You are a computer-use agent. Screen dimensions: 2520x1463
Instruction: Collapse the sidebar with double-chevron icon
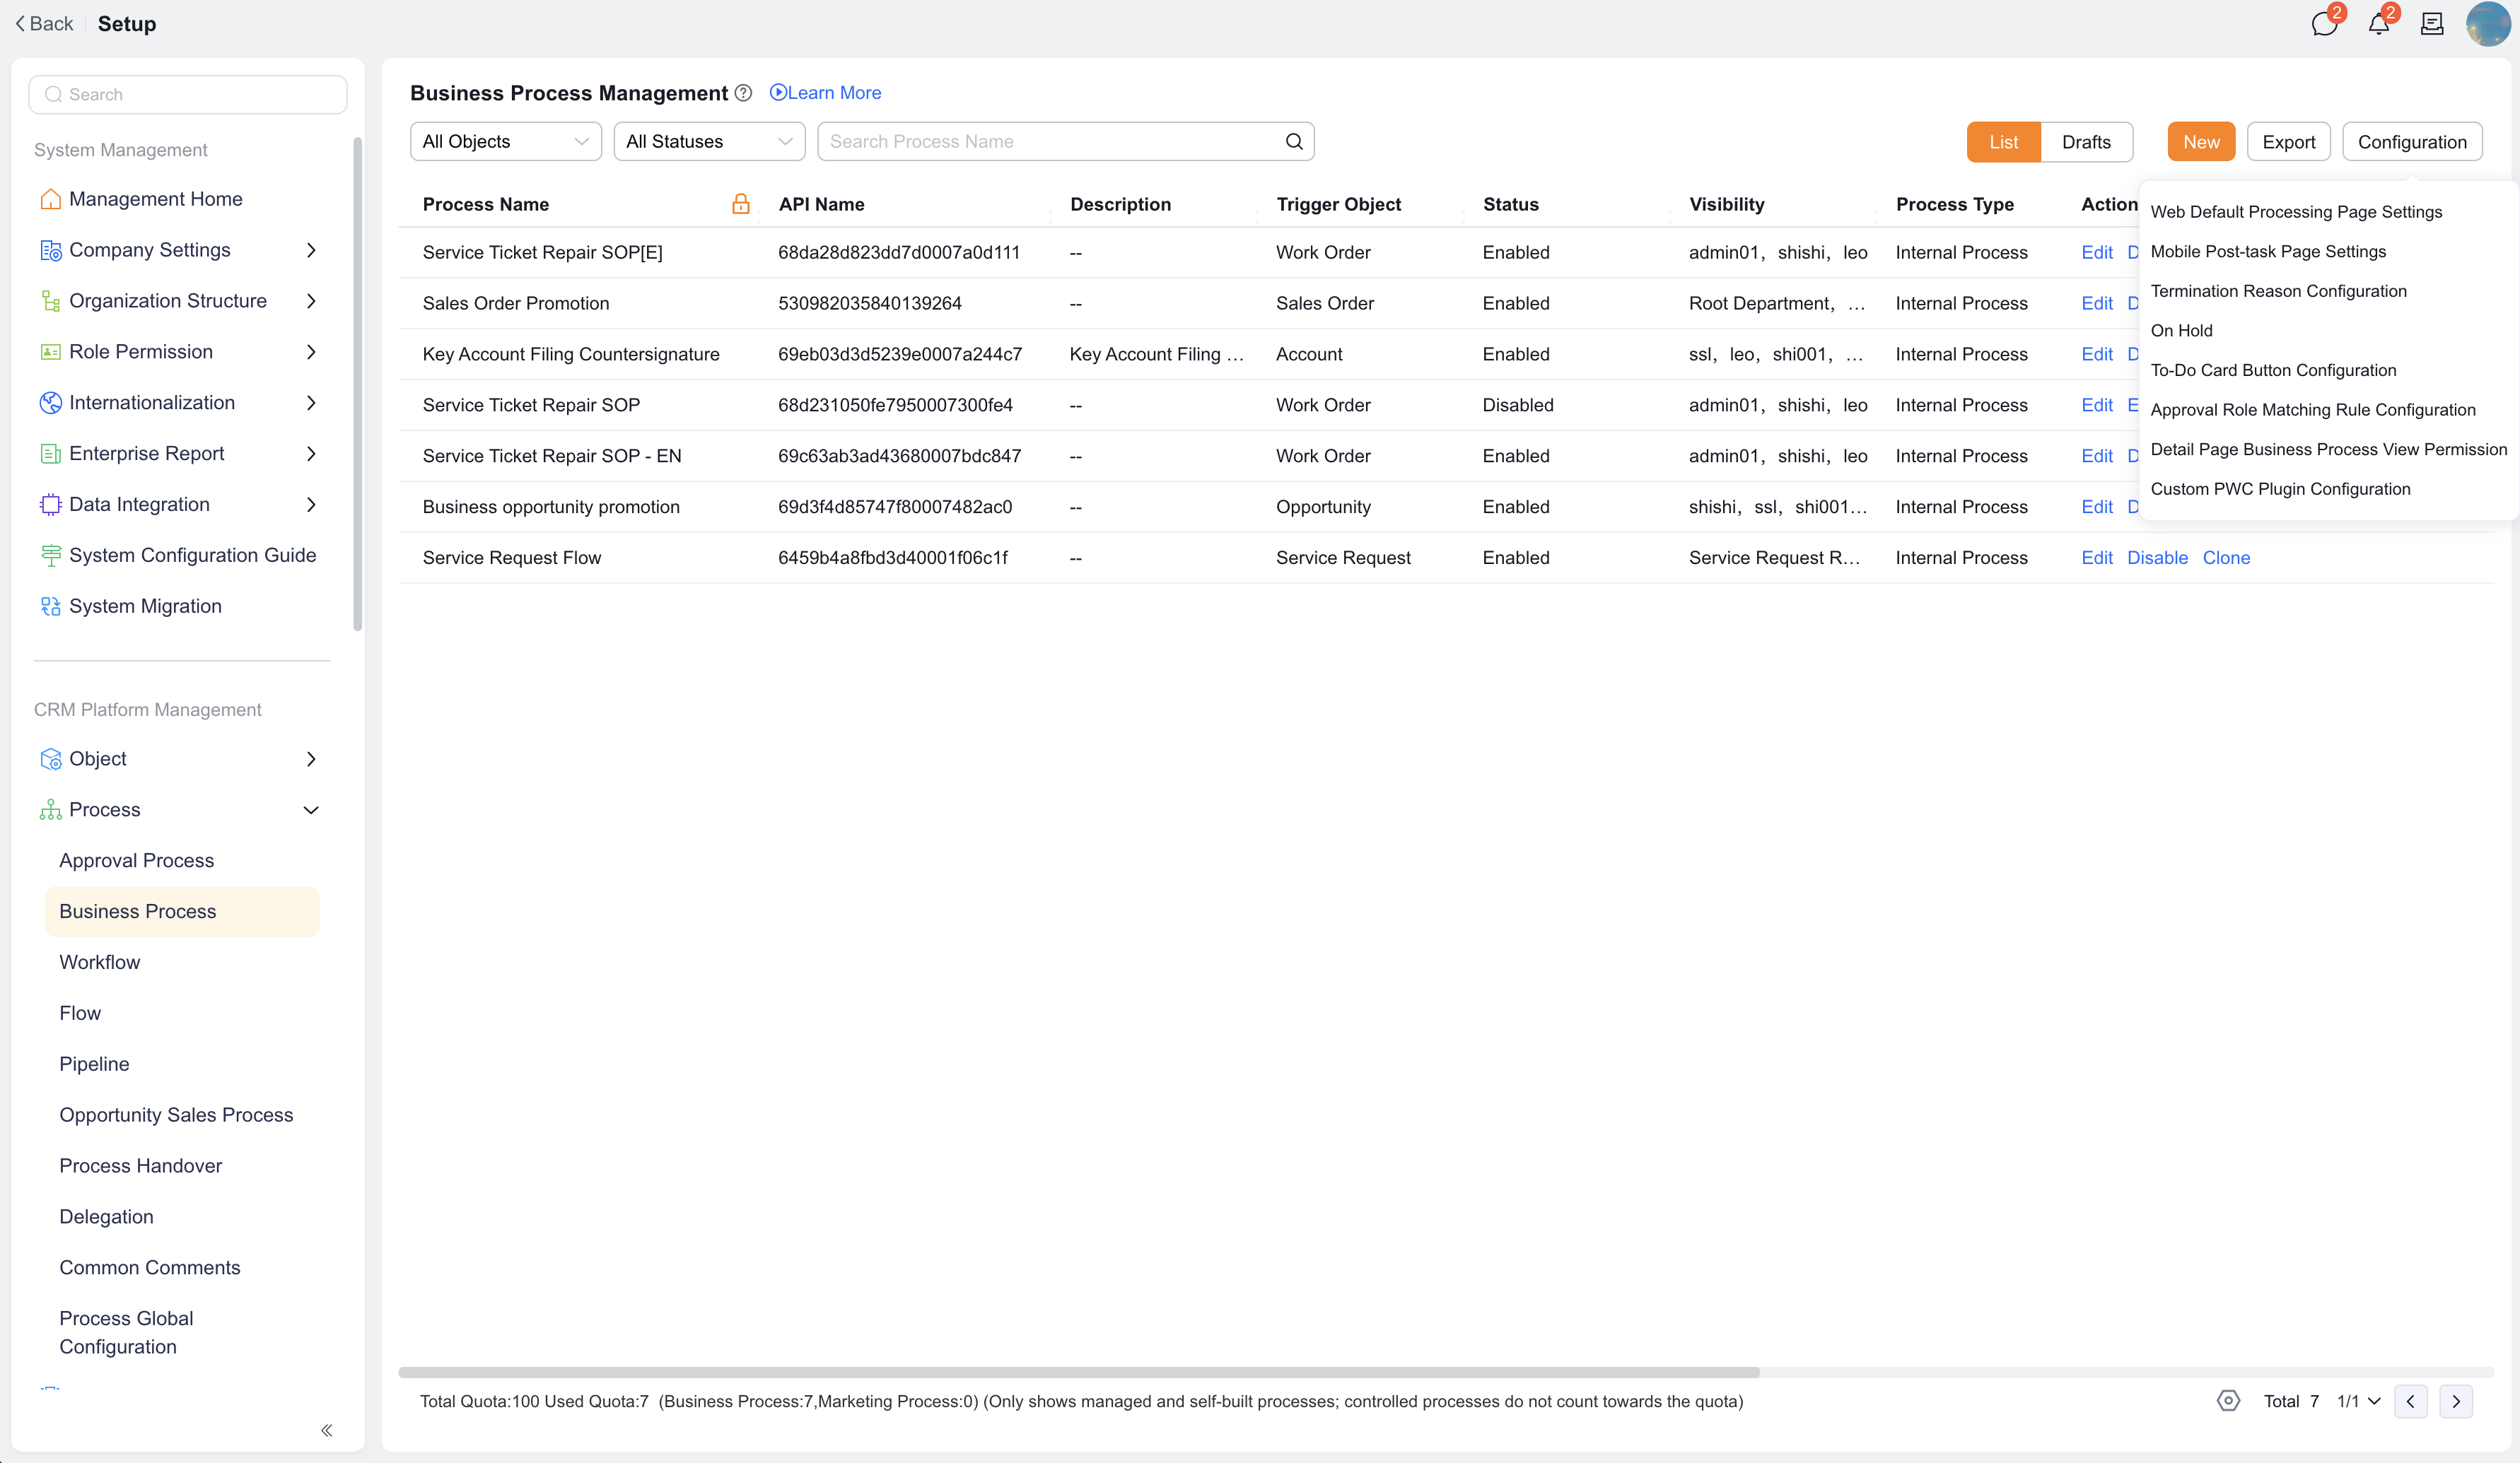coord(327,1431)
